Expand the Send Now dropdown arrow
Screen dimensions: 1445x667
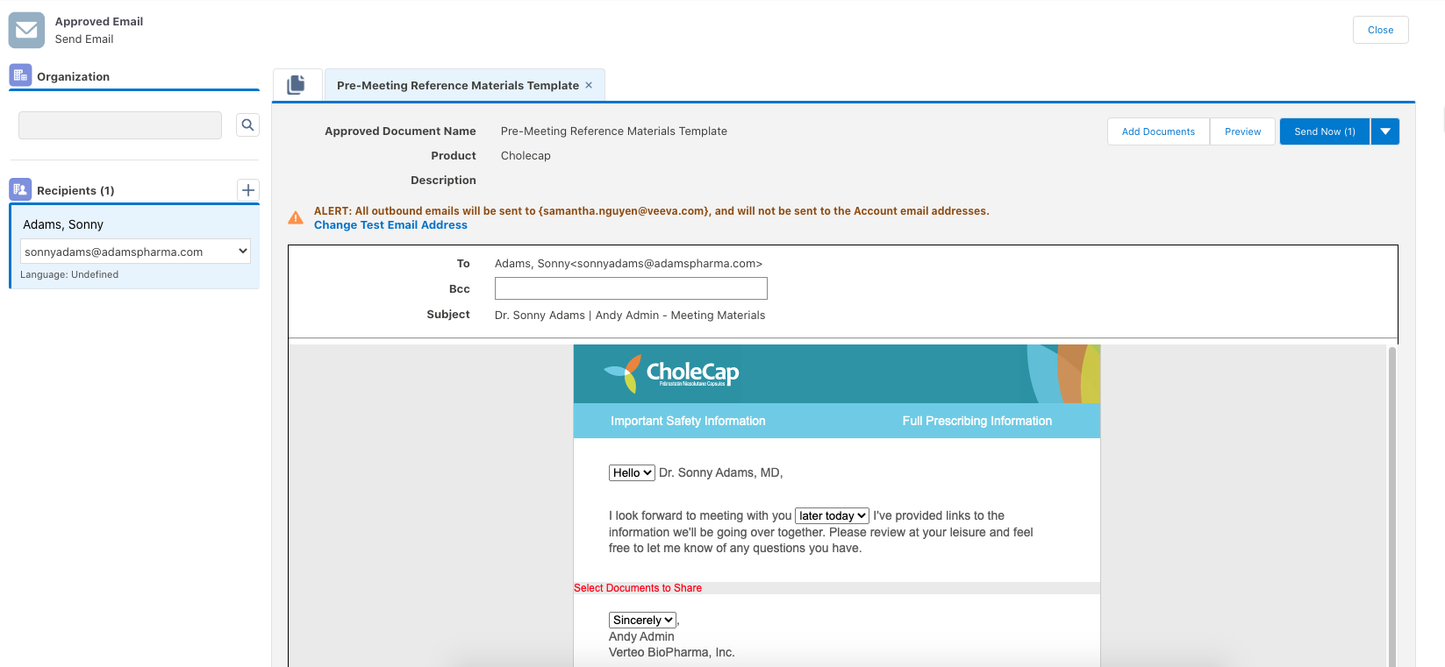point(1385,131)
